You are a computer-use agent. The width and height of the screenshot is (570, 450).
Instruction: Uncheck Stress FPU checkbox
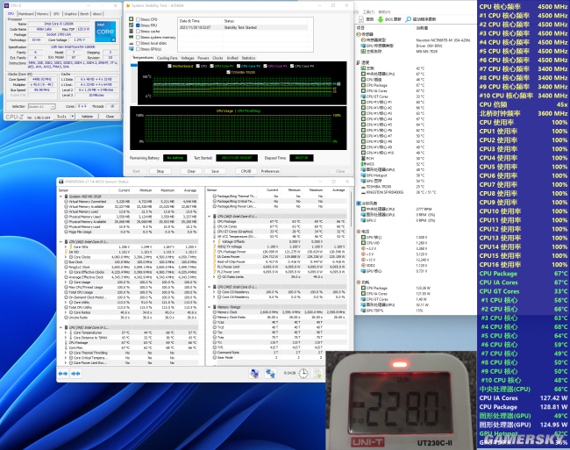click(139, 25)
